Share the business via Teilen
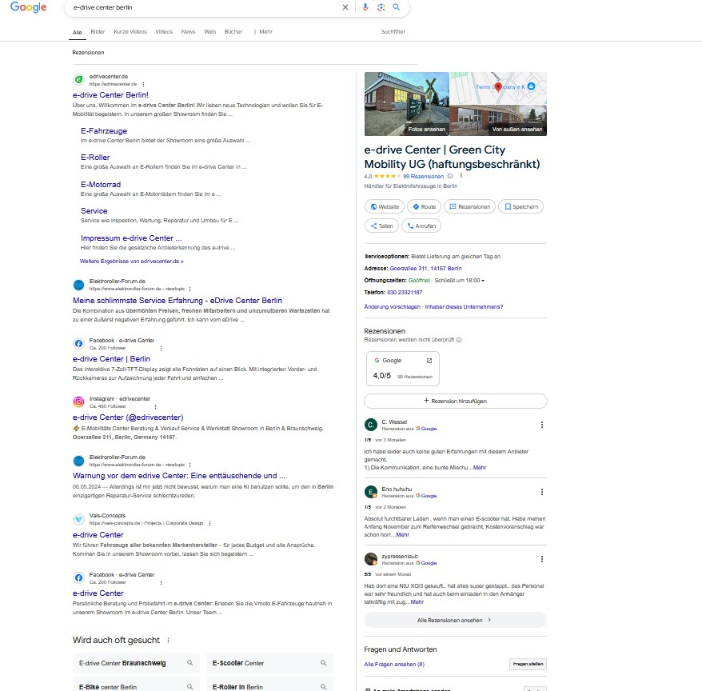 pos(381,226)
